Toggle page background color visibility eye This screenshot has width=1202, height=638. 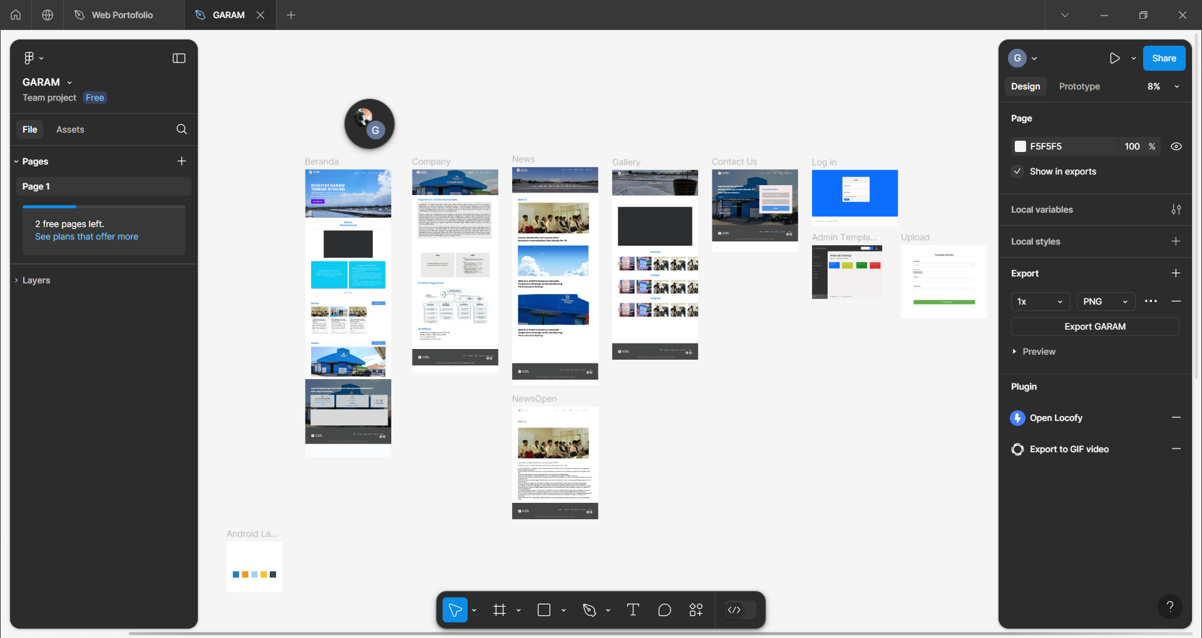pos(1176,146)
